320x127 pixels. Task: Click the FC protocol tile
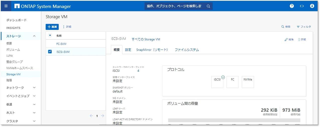click(x=233, y=82)
